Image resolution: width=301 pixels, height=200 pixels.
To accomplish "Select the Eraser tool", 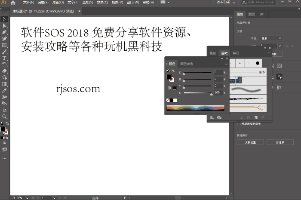I will [x=4, y=71].
